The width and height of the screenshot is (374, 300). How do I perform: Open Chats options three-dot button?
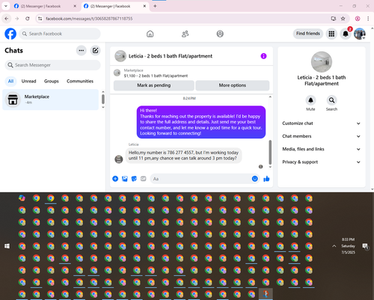(82, 50)
